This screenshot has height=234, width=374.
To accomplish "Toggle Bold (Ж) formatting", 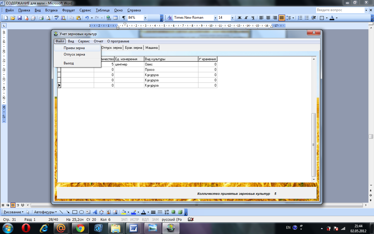I will (x=240, y=18).
